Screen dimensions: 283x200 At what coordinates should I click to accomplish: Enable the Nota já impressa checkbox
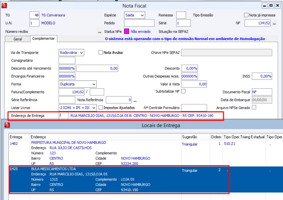pyautogui.click(x=246, y=15)
